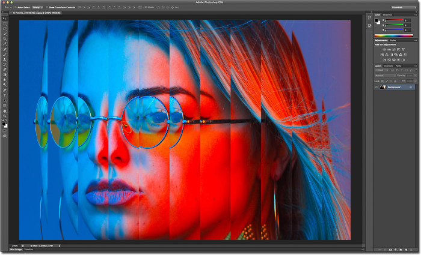Open the Fill slider dropdown
The image size is (421, 255).
coord(416,80)
